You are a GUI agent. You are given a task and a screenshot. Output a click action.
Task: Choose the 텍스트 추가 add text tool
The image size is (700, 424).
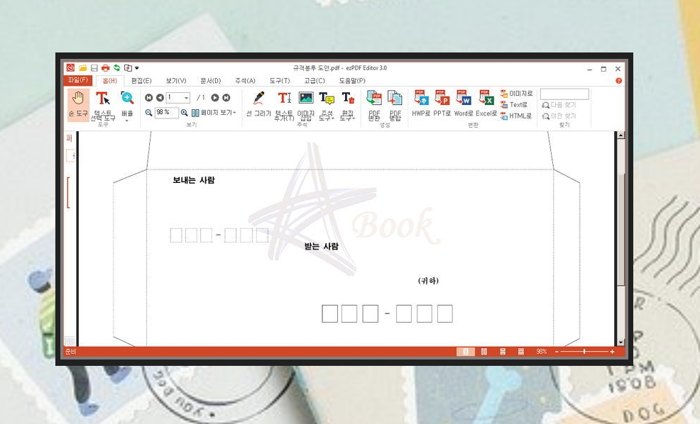(x=284, y=105)
